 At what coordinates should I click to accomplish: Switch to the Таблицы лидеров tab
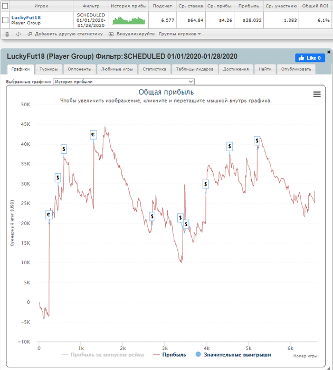click(x=195, y=69)
